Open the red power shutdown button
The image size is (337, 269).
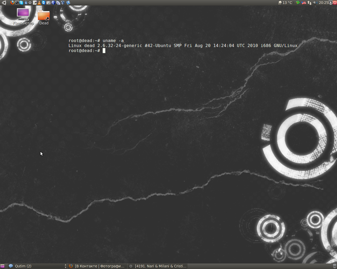coord(335,3)
